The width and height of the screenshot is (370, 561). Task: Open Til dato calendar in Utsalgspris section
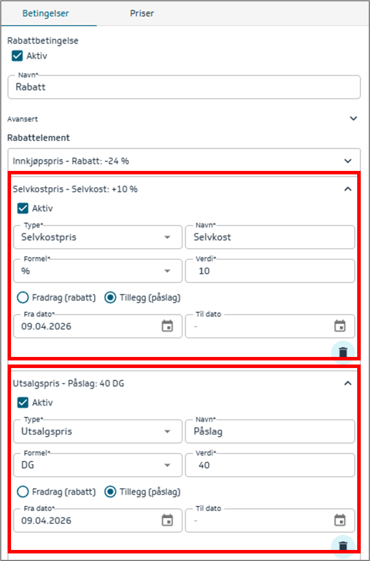pyautogui.click(x=340, y=520)
